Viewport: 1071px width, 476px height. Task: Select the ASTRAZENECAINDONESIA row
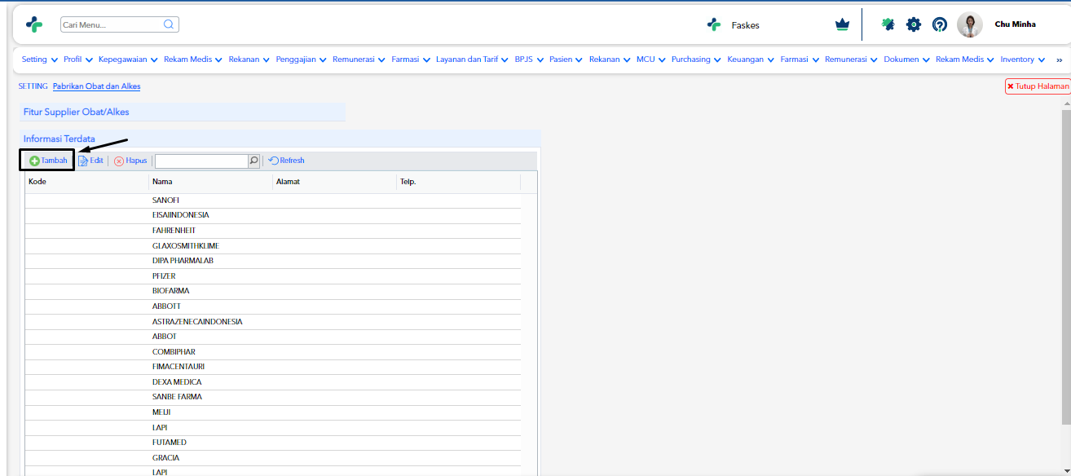tap(273, 322)
